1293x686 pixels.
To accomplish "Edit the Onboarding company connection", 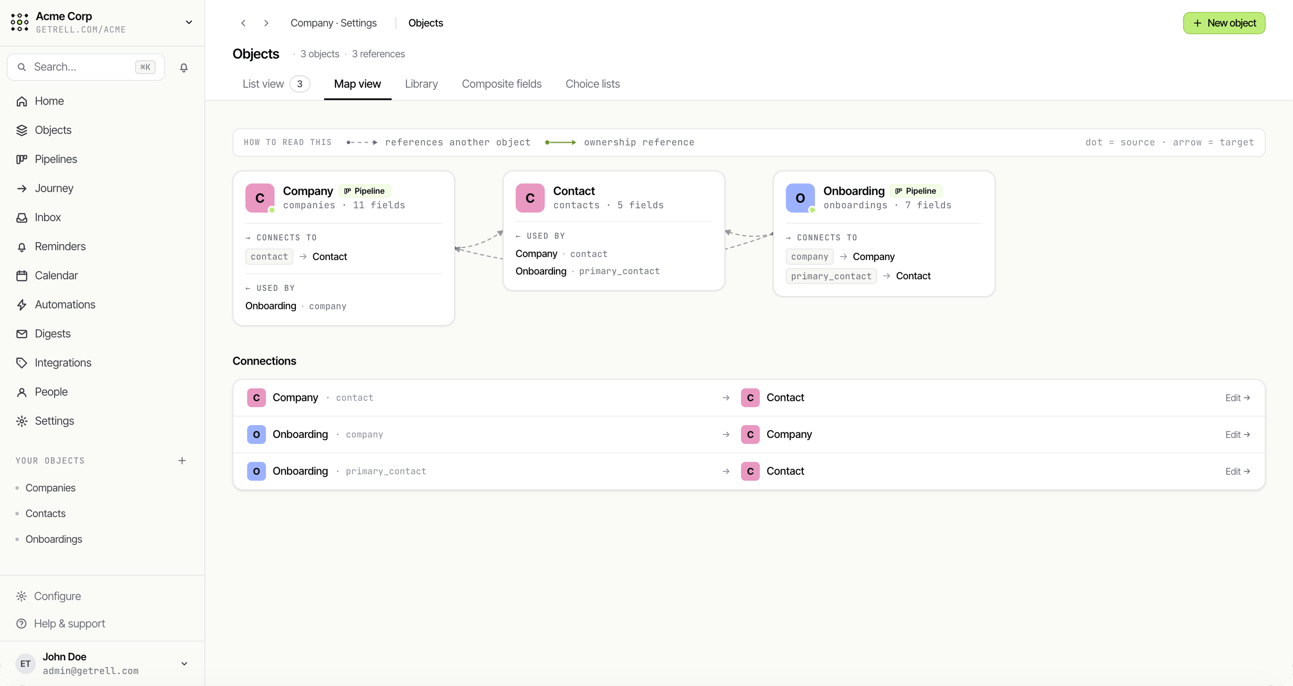I will [x=1237, y=435].
